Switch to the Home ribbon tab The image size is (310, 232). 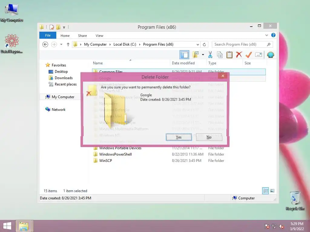65,36
